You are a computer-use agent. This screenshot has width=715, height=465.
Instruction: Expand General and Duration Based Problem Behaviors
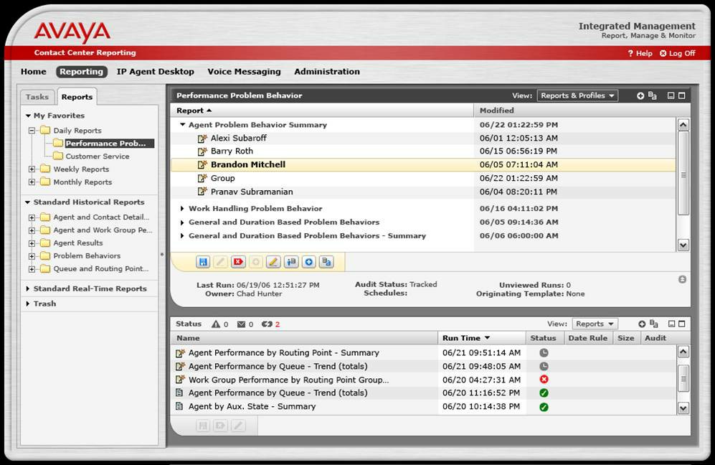[182, 222]
